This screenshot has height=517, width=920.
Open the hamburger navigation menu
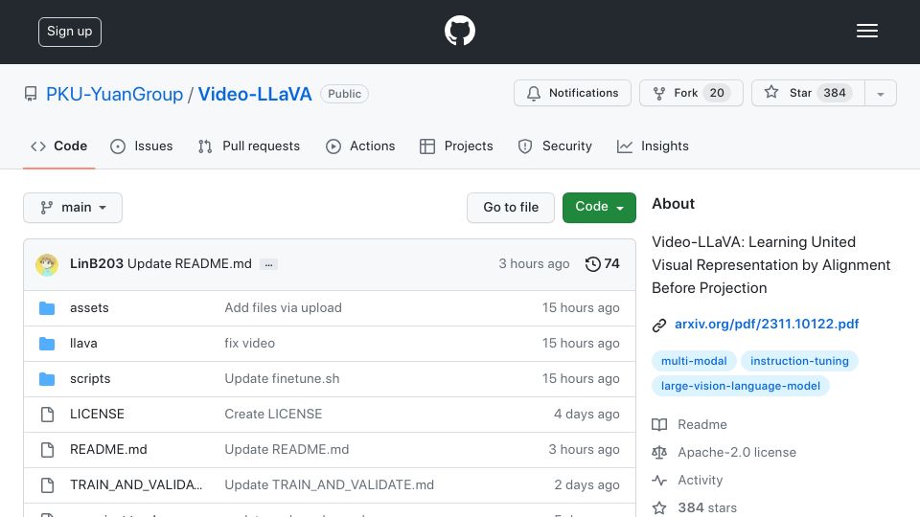click(866, 31)
